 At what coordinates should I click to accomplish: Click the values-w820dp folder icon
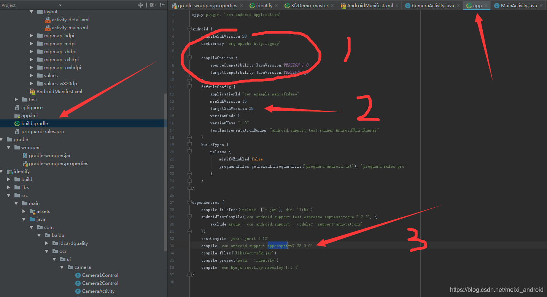point(40,84)
